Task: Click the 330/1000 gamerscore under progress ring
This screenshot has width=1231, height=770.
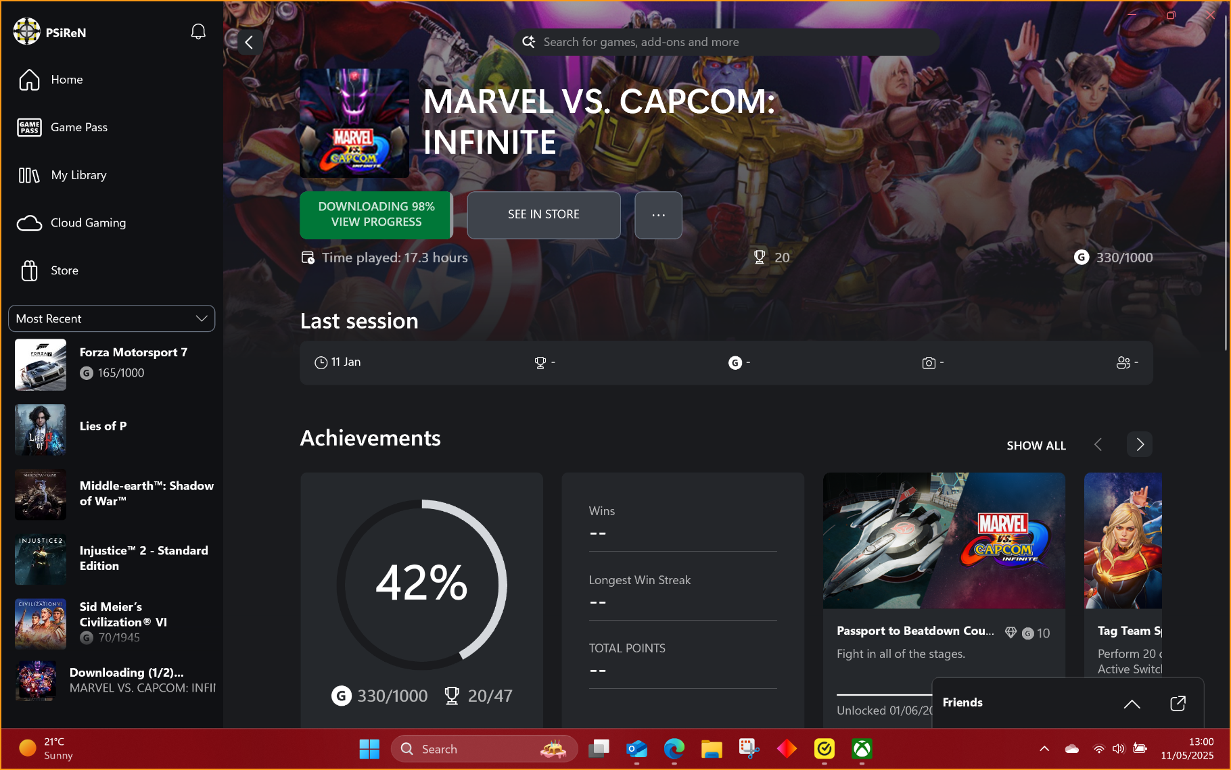Action: (379, 696)
